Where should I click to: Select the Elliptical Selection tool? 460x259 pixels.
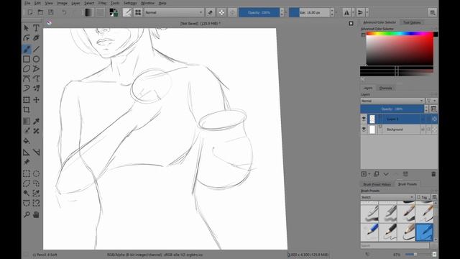tap(36, 173)
